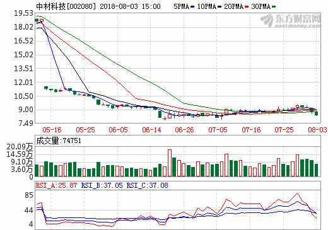Click the RSI_C:37.08 indicator label
Screen dimensions: 328x230
tap(148, 185)
